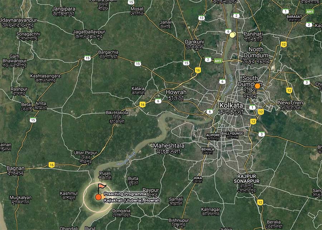Click the Behala district label
Screen dimensions: 322x230
[208, 151]
